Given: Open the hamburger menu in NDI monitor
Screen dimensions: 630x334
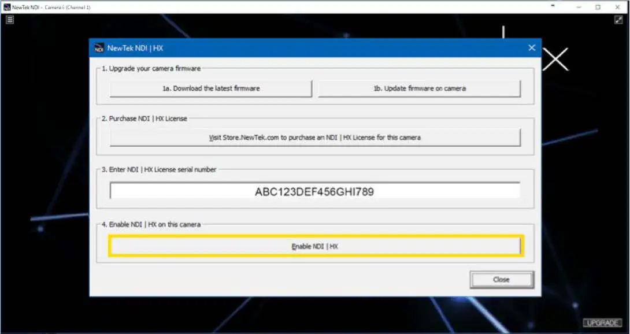Looking at the screenshot, I should coord(10,20).
